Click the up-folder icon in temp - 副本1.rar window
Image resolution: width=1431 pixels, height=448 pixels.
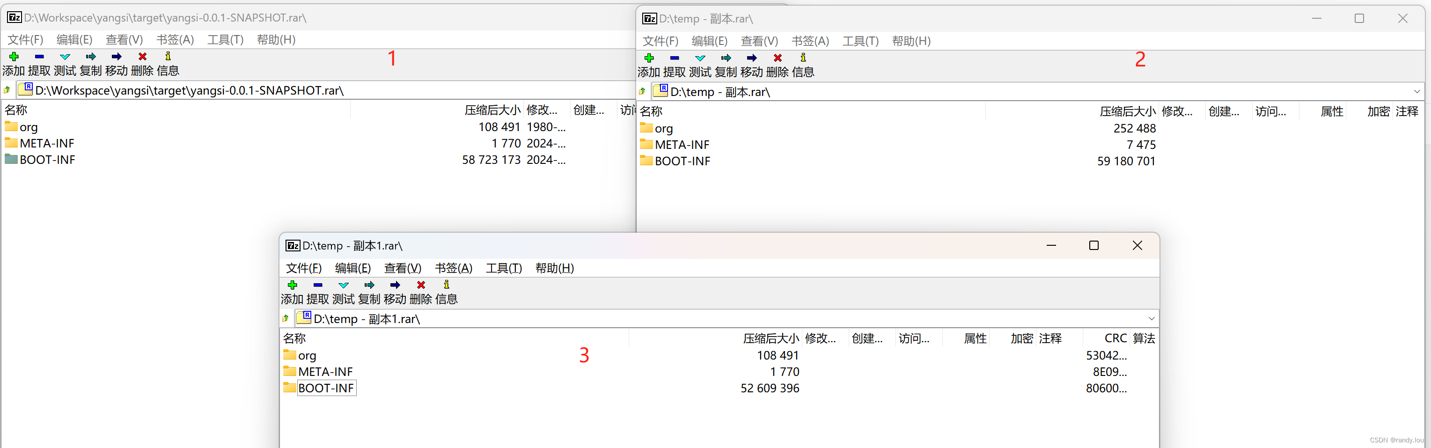tap(286, 318)
